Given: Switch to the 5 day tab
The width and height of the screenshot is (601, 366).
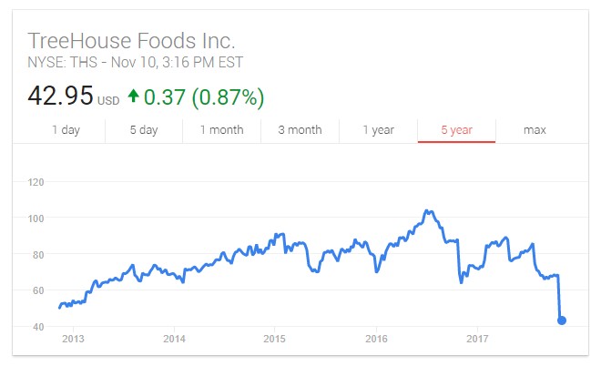Looking at the screenshot, I should 144,130.
